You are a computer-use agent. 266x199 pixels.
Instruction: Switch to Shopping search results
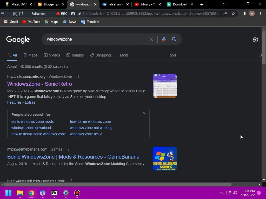[x=101, y=55]
